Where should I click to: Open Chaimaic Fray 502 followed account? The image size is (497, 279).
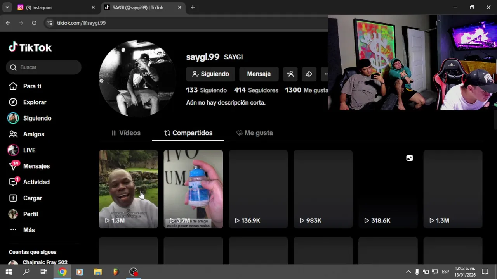click(38, 262)
